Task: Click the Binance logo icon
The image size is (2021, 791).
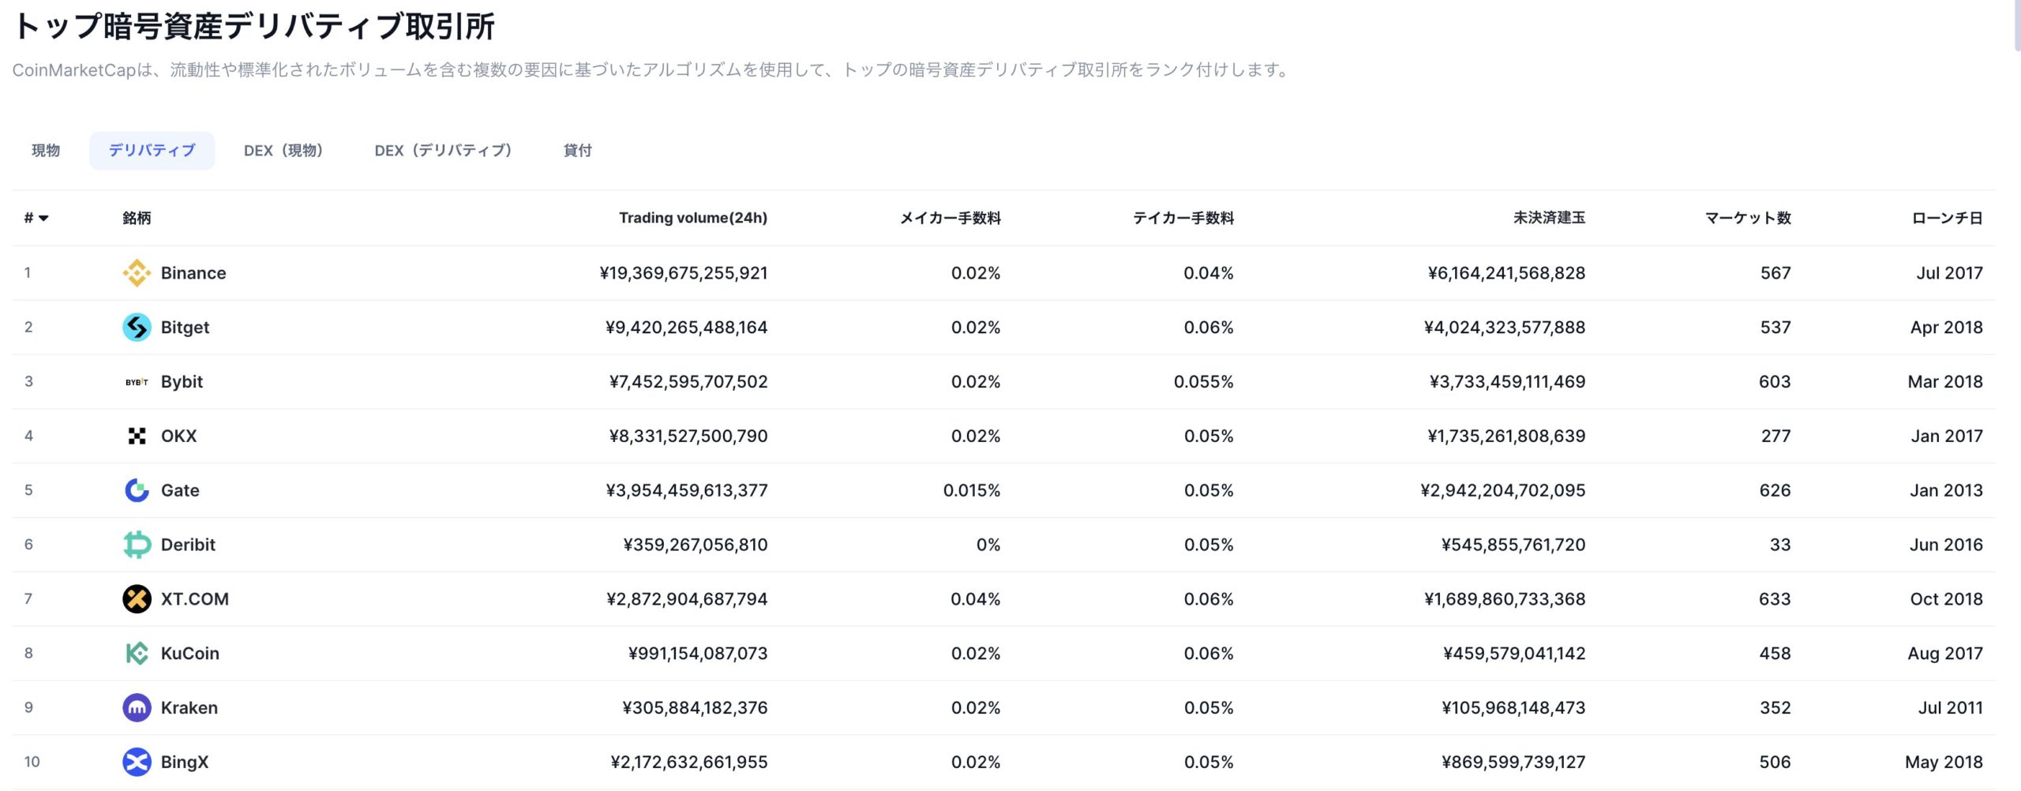Action: (137, 273)
